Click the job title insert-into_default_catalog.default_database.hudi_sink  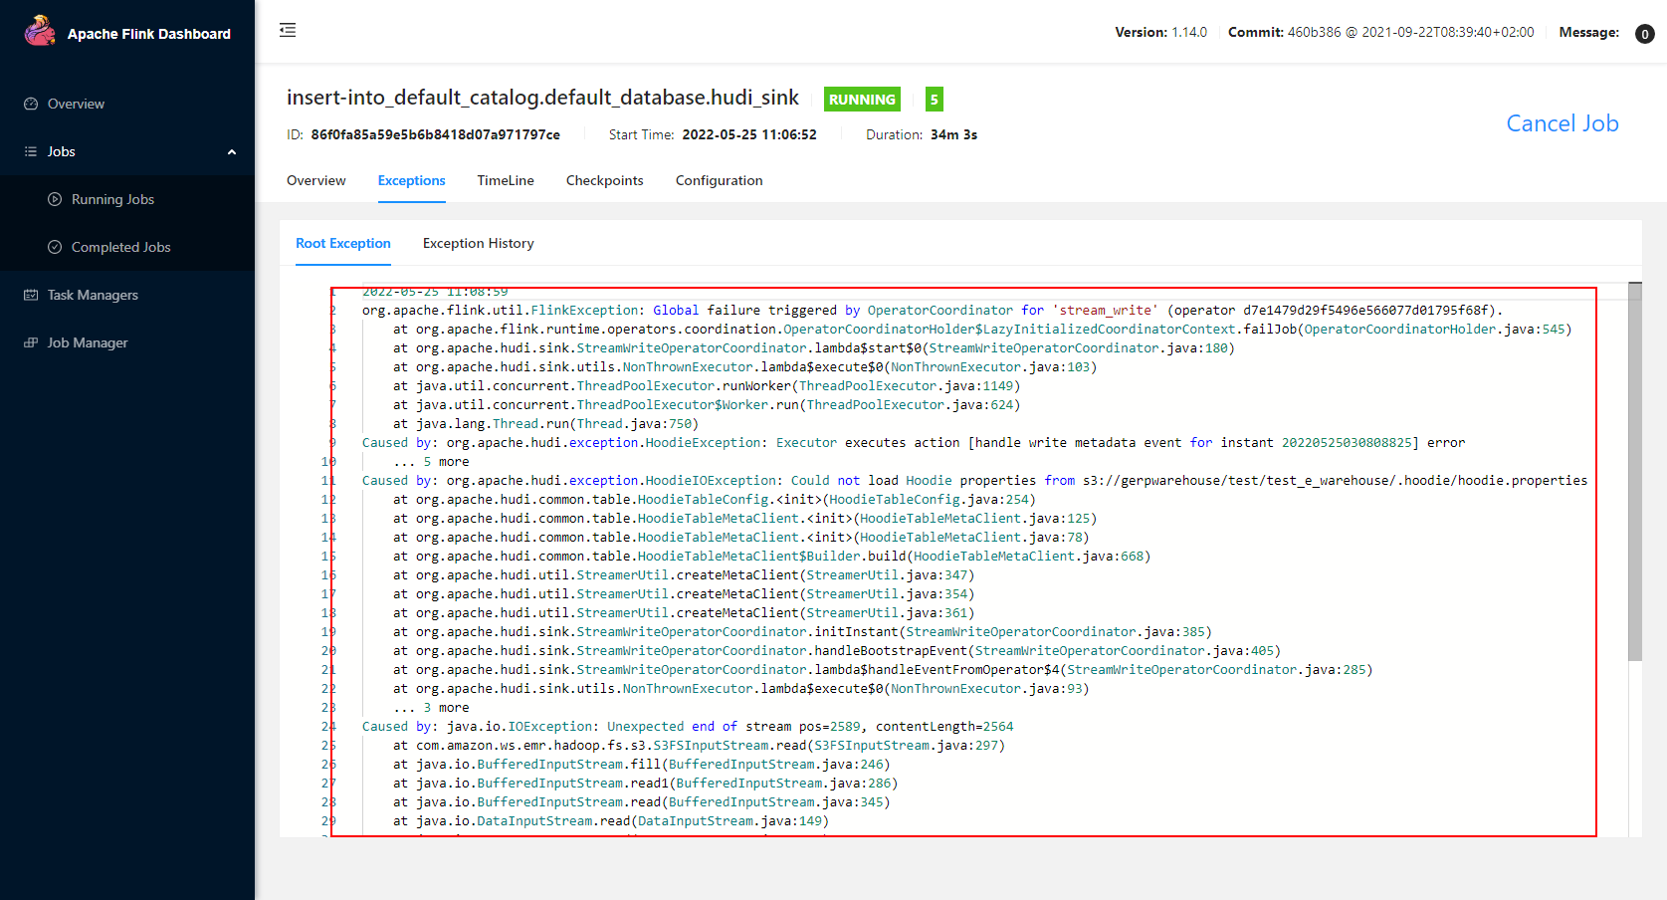tap(542, 98)
